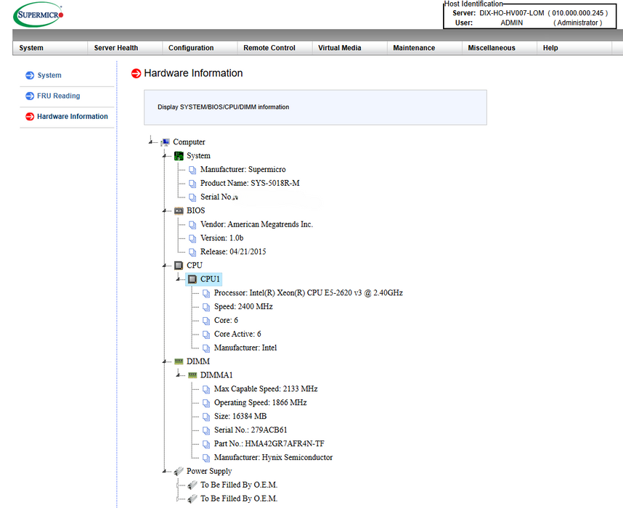Click the DIMMA1 memory module icon
The image size is (623, 508).
pyautogui.click(x=192, y=375)
